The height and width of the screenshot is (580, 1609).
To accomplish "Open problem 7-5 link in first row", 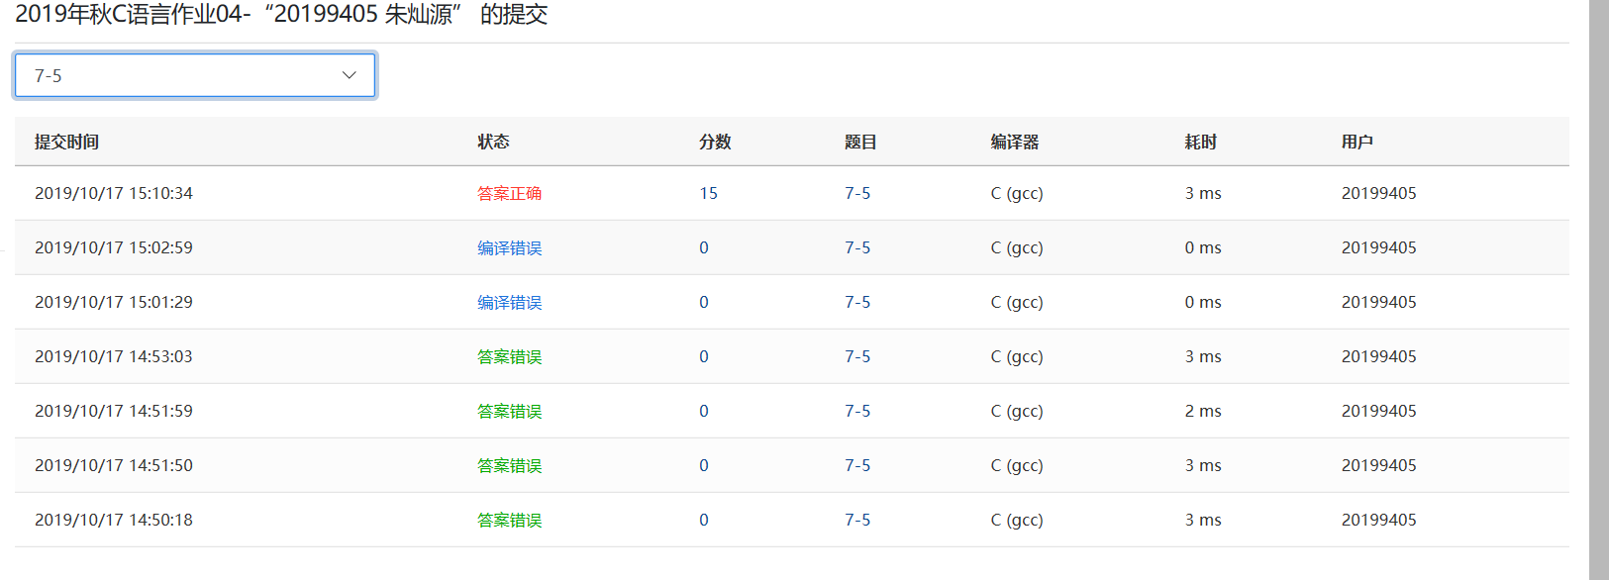I will (857, 193).
